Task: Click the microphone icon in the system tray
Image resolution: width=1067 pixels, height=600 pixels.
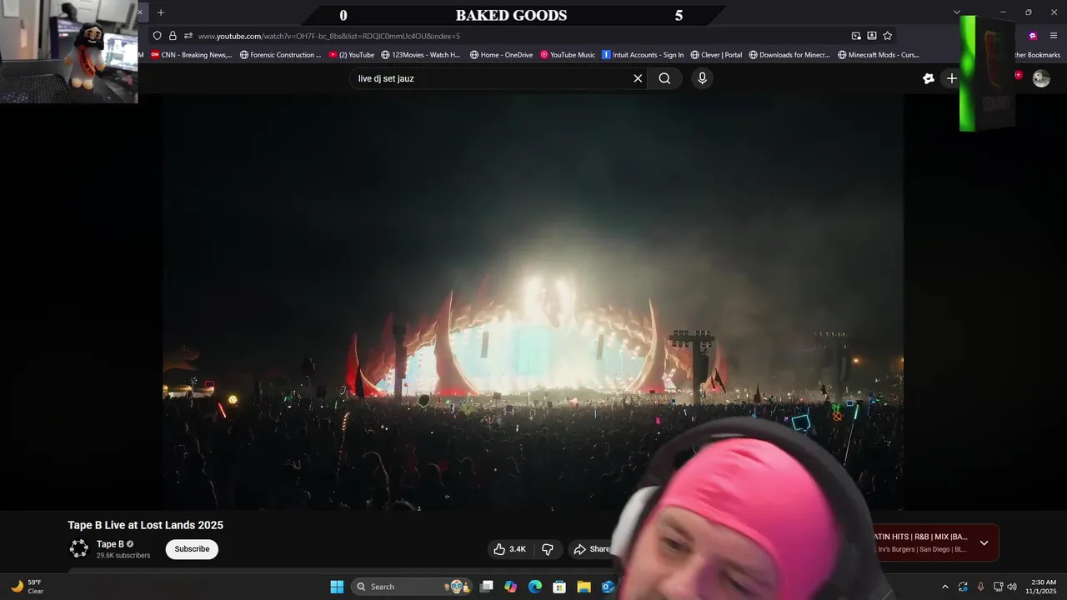Action: point(980,587)
